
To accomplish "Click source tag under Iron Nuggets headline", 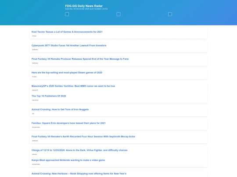I will coord(33,114).
